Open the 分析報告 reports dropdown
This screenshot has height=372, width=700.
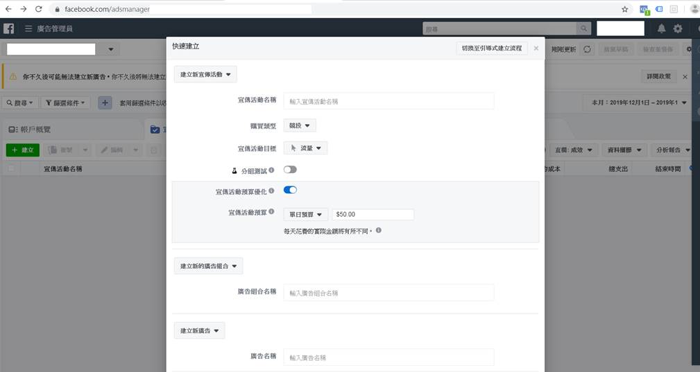[673, 150]
